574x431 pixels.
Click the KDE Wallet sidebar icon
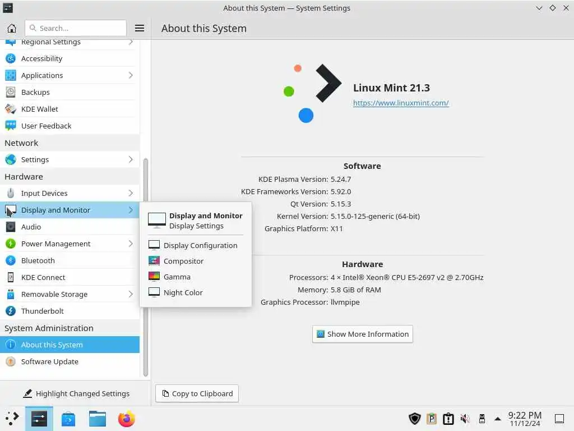(x=11, y=109)
